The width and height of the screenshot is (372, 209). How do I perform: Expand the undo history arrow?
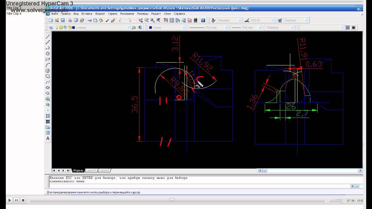click(x=125, y=20)
